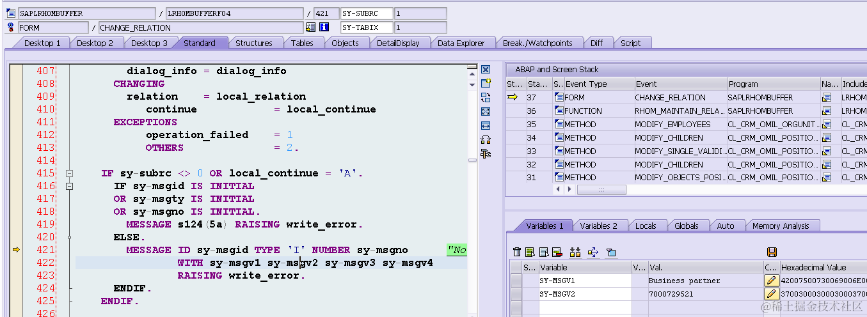Close the source code tool

pyautogui.click(x=486, y=70)
